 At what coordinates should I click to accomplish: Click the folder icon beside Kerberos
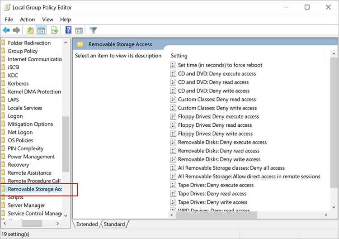click(x=3, y=83)
